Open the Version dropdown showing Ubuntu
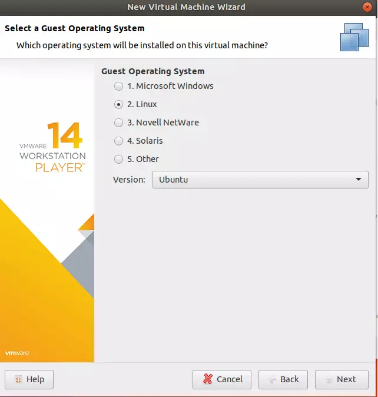This screenshot has height=397, width=378. [260, 180]
